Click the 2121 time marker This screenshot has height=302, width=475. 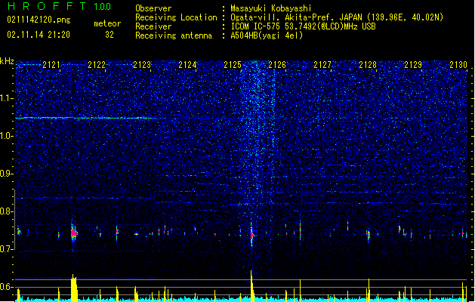point(51,65)
